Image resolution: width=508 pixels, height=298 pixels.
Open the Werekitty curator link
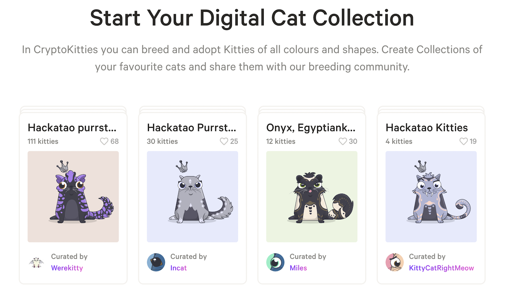[67, 268]
